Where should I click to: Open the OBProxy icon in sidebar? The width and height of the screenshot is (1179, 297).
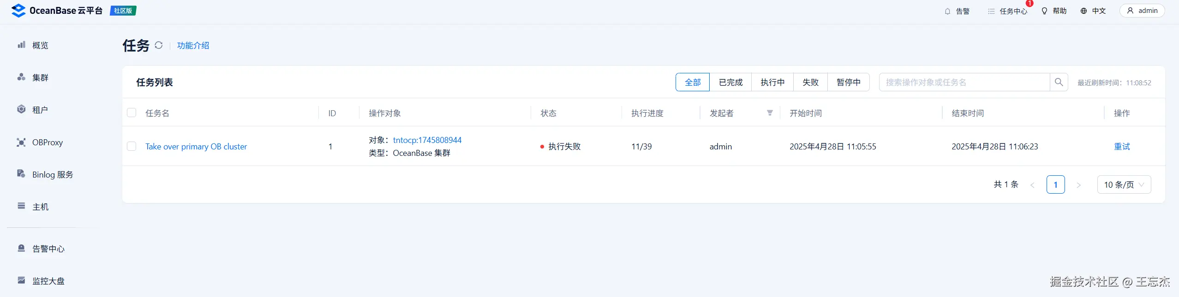[x=21, y=142]
